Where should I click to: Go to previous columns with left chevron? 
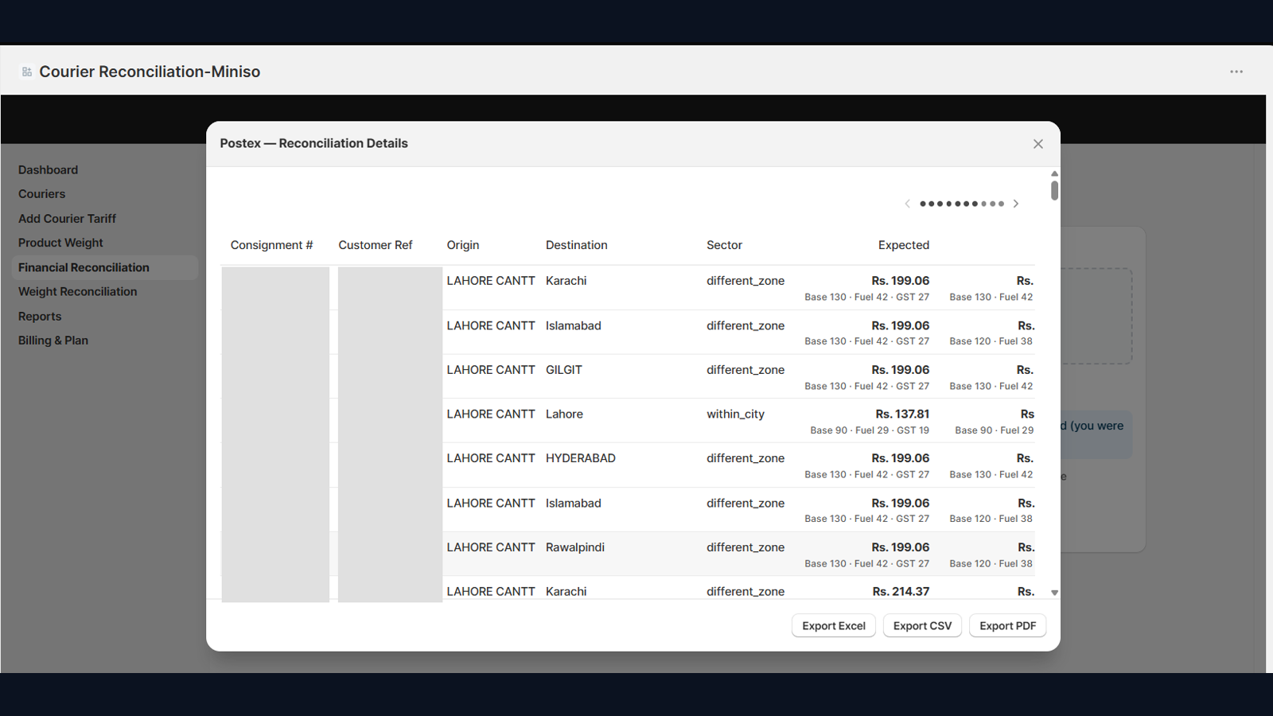(907, 204)
